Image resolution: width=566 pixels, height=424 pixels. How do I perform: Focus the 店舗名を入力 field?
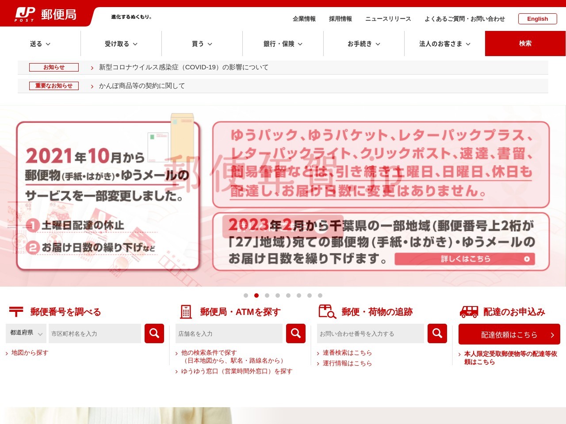229,333
